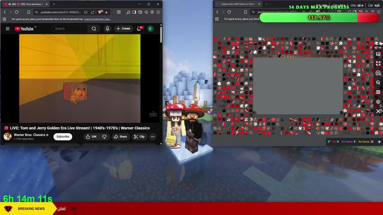Screen dimensions: 383x215
Task: Open site settings icon beside youtube.com URL
Action: tap(36, 12)
